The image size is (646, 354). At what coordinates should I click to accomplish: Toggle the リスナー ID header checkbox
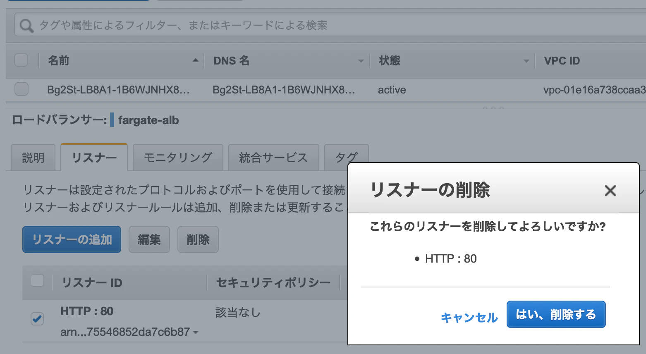(x=38, y=281)
